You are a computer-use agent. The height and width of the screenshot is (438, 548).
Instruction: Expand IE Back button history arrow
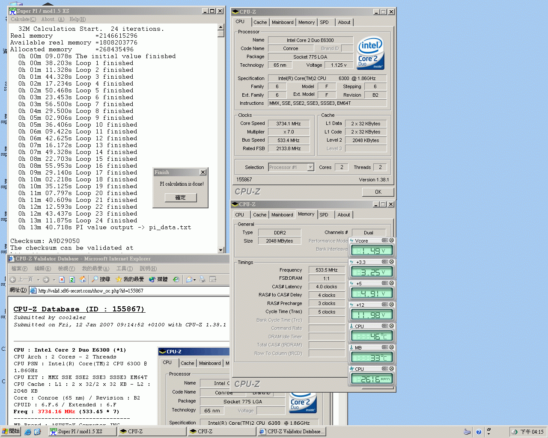click(x=38, y=280)
